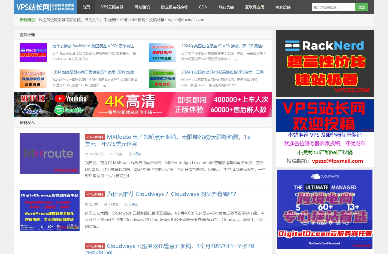The image size is (388, 254).
Task: Click the 置顶推荐 section heading
Action: (x=27, y=35)
